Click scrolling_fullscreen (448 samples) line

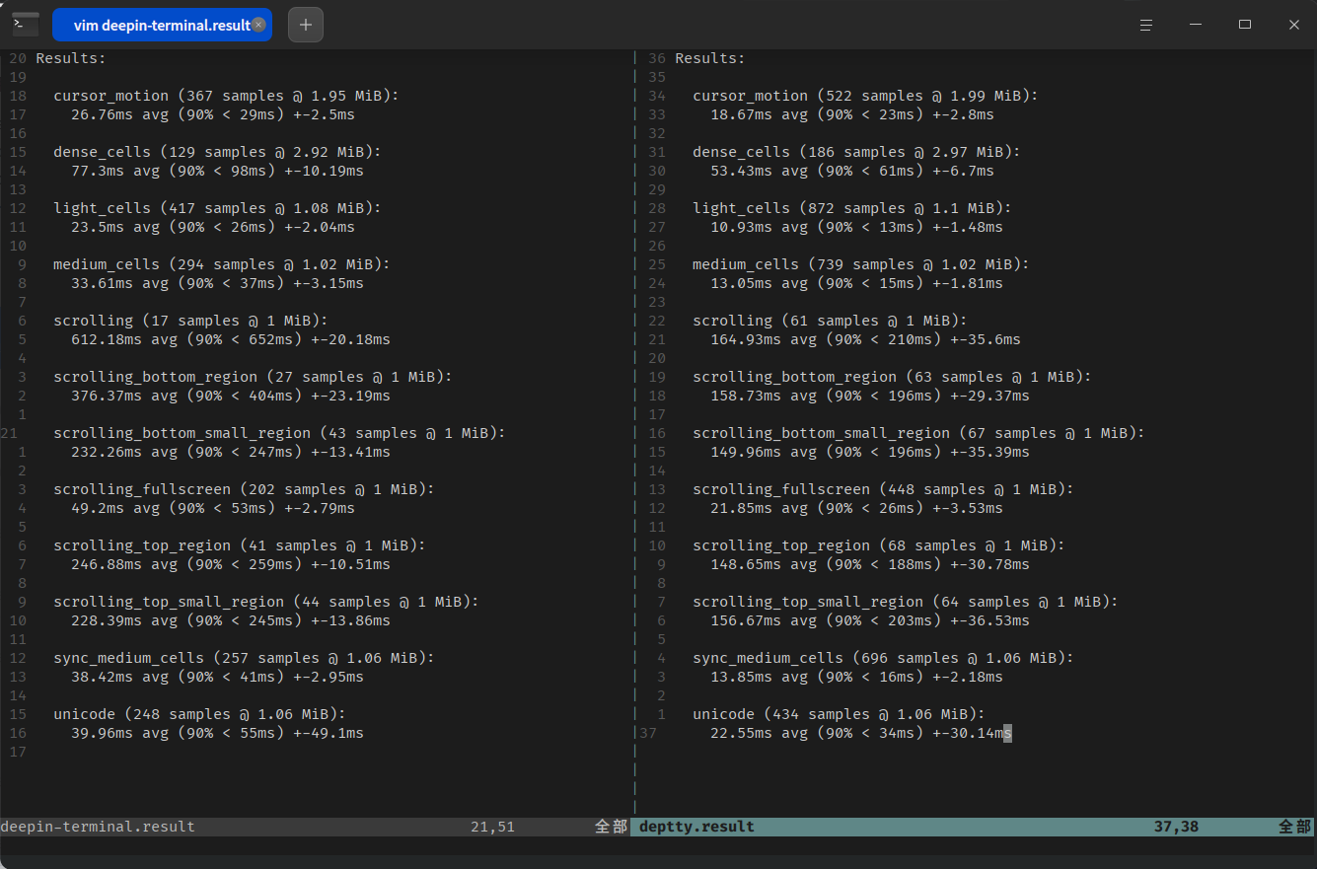coord(883,489)
